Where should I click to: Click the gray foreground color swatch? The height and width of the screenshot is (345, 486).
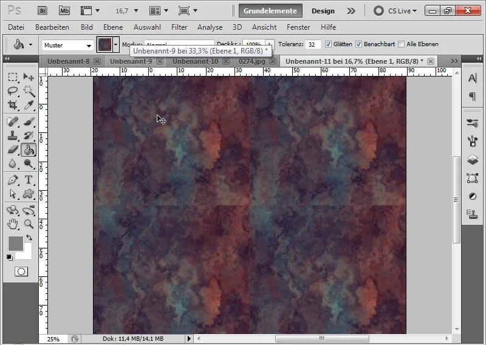point(16,244)
